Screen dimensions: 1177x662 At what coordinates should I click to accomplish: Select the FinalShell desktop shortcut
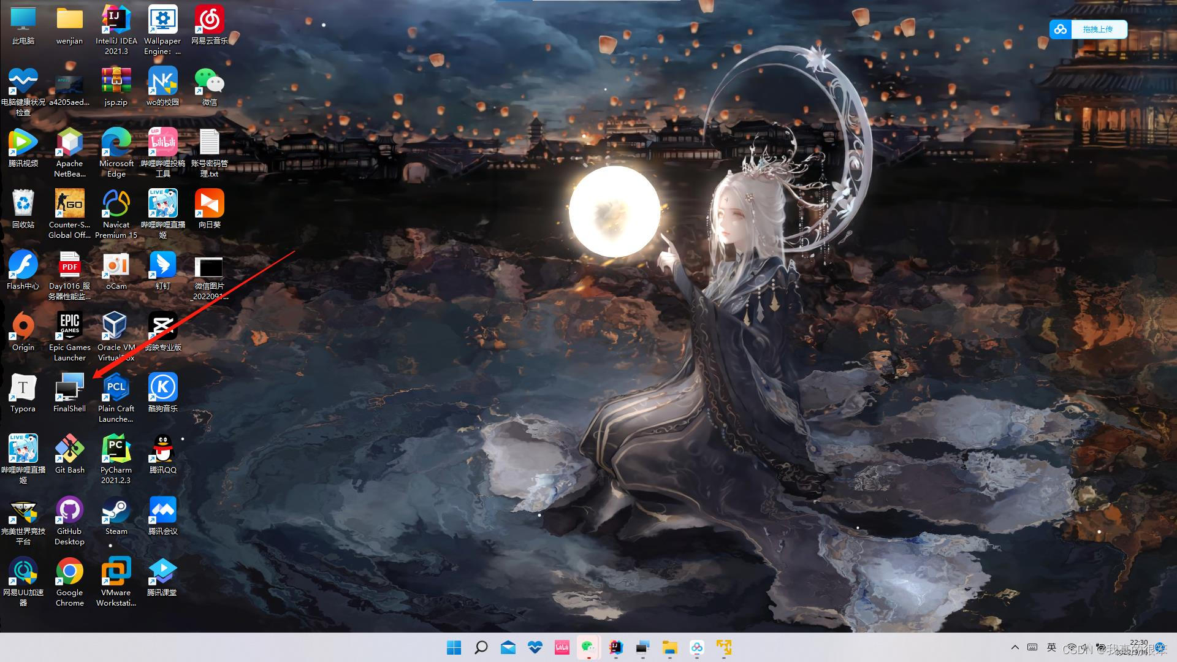point(69,394)
